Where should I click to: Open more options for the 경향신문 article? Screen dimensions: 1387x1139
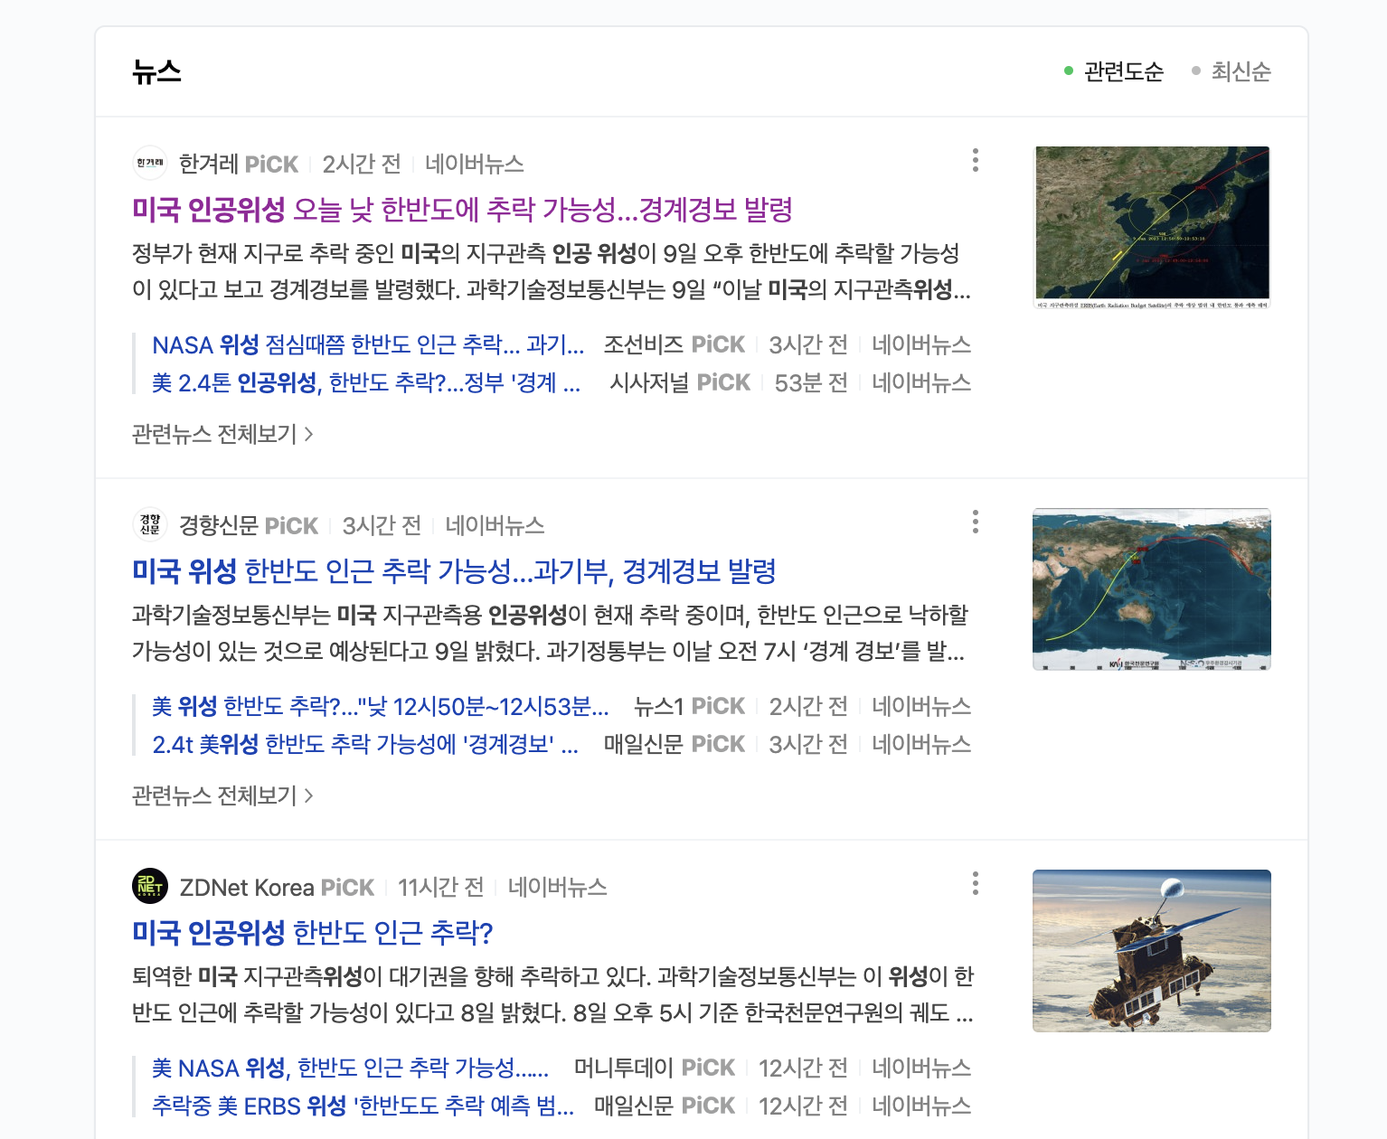[x=975, y=522]
